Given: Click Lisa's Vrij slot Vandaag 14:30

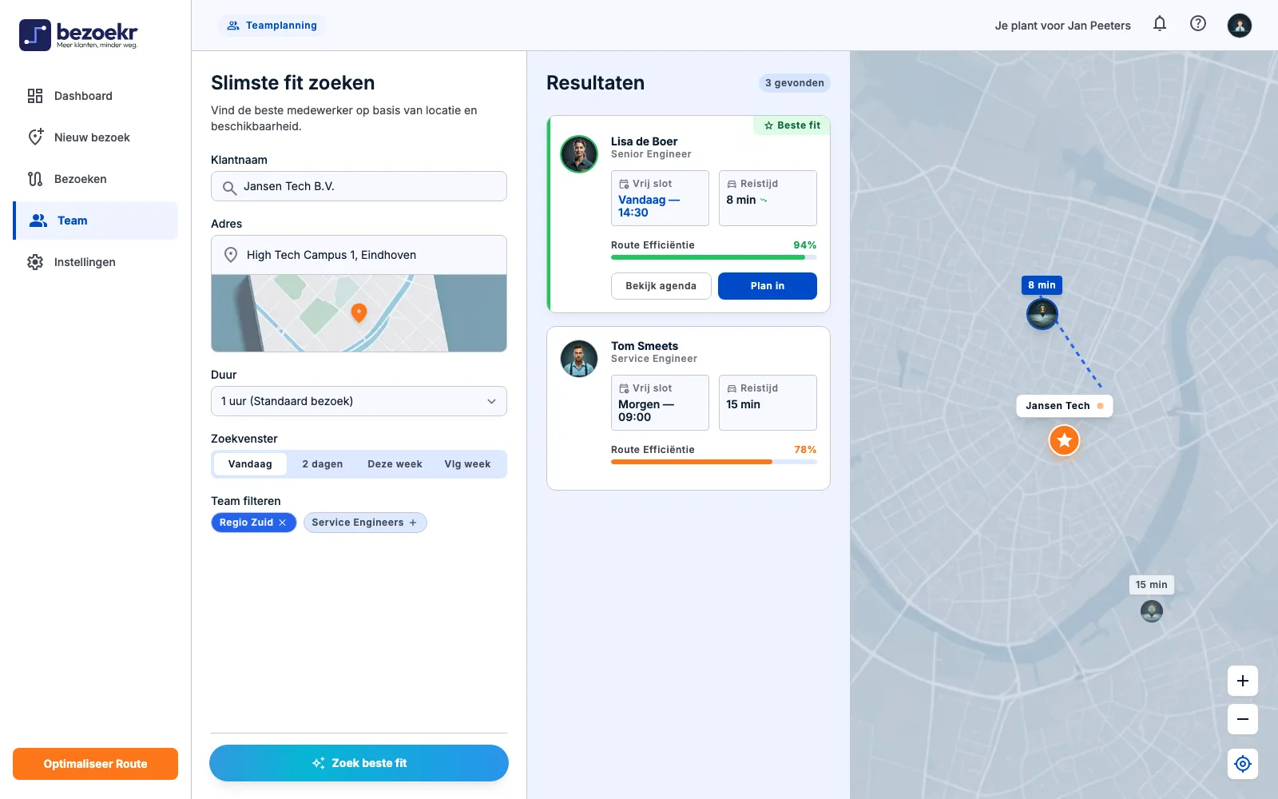Looking at the screenshot, I should [x=660, y=198].
